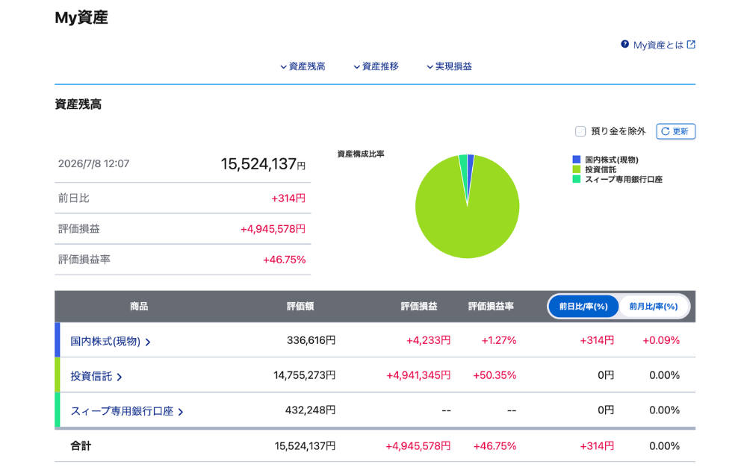This screenshot has height=470, width=747.
Task: Click the external link icon beside My資産とは
Action: pos(691,44)
